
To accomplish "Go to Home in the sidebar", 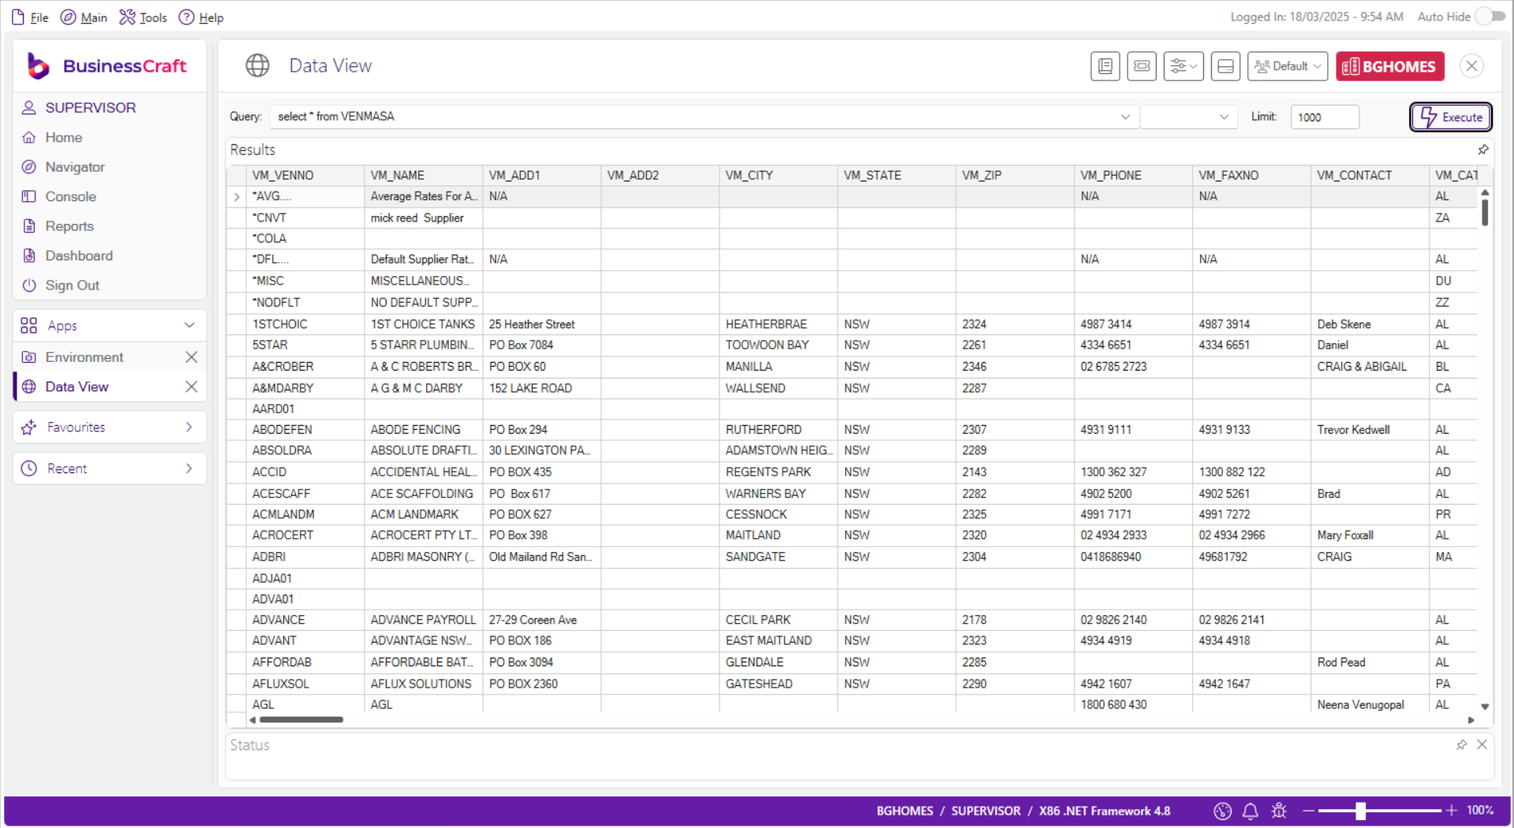I will click(x=63, y=137).
